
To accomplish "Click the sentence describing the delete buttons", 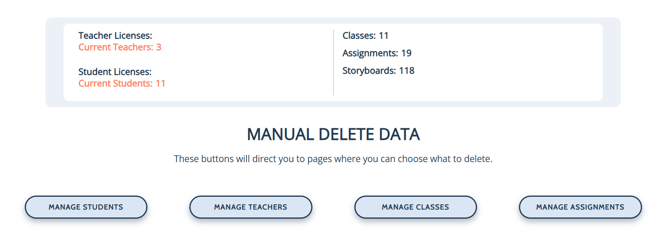I will coord(333,159).
